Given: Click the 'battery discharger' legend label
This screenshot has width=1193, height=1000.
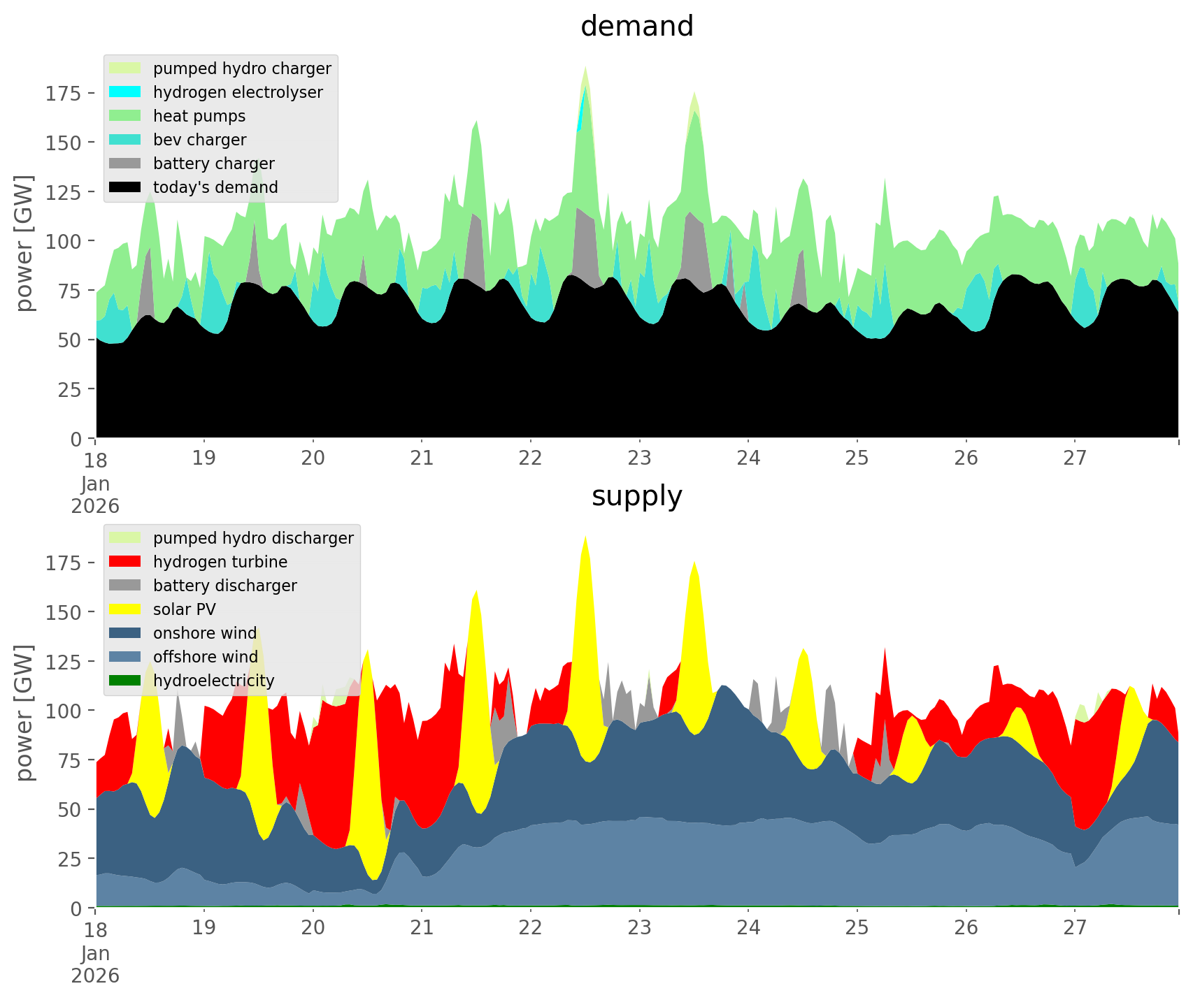Looking at the screenshot, I should point(225,586).
